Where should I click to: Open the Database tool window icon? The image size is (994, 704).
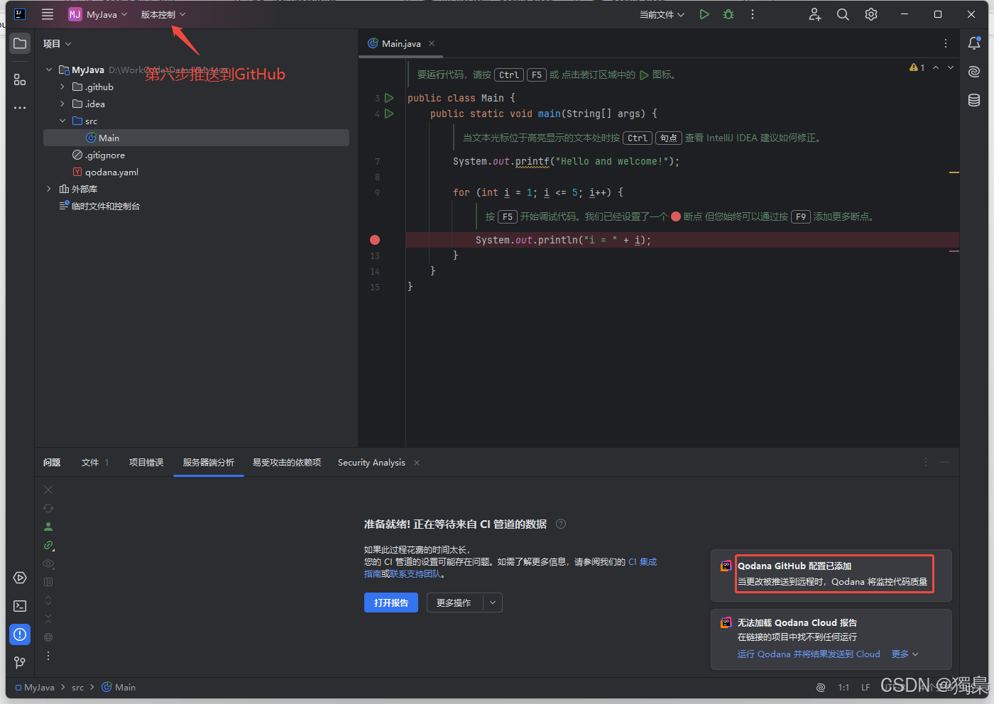(973, 100)
